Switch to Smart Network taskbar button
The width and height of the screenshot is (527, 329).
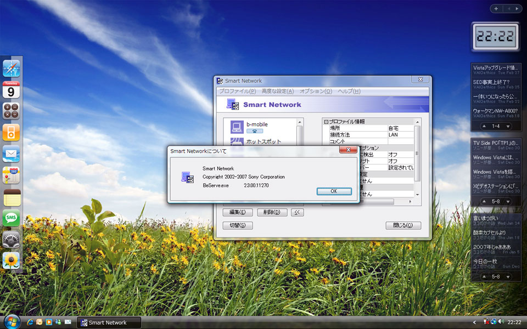click(109, 322)
